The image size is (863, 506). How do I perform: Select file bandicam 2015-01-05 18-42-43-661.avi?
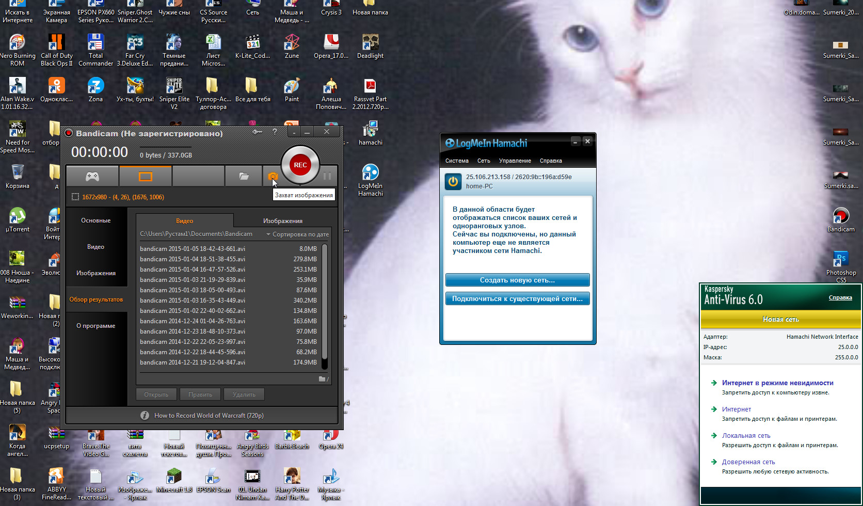228,249
